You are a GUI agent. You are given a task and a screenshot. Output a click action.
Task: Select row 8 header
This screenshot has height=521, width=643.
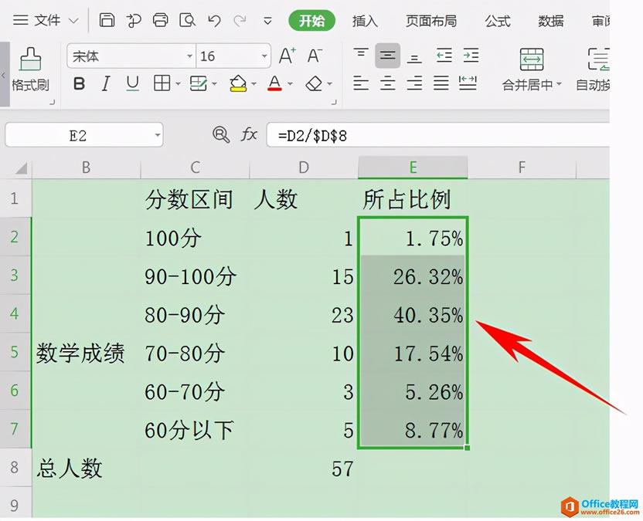pyautogui.click(x=15, y=467)
